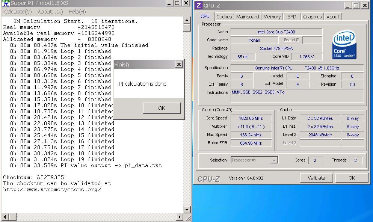This screenshot has height=222, width=373.
Task: Select the CPU tab
Action: tap(205, 16)
